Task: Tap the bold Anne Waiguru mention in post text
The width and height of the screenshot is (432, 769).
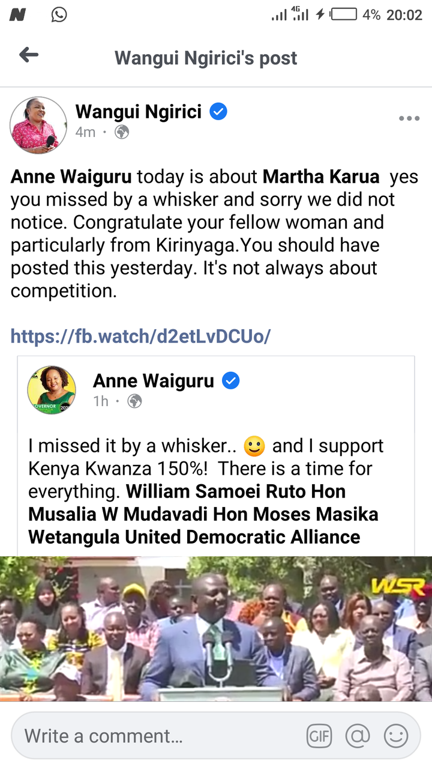Action: (72, 177)
